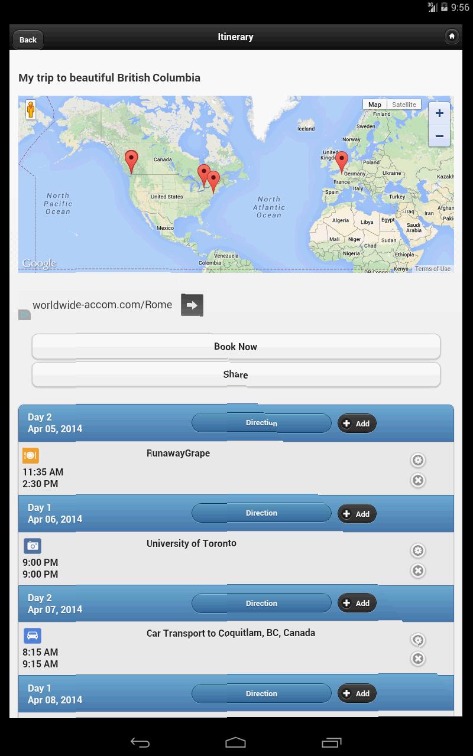The image size is (473, 756).
Task: Open the Terms of Use link on the map
Action: [x=433, y=268]
